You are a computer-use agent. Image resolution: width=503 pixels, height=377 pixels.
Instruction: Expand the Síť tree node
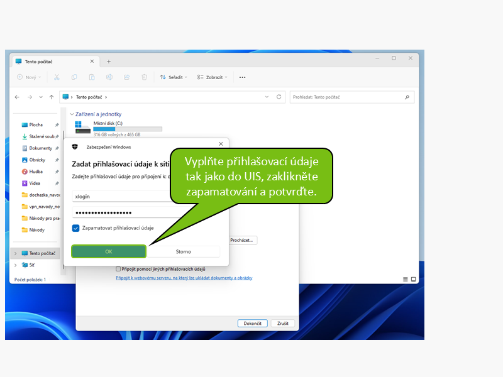[x=15, y=265]
